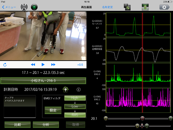173x130 pixels.
Task: Rewind the video playback
Action: 33,64
